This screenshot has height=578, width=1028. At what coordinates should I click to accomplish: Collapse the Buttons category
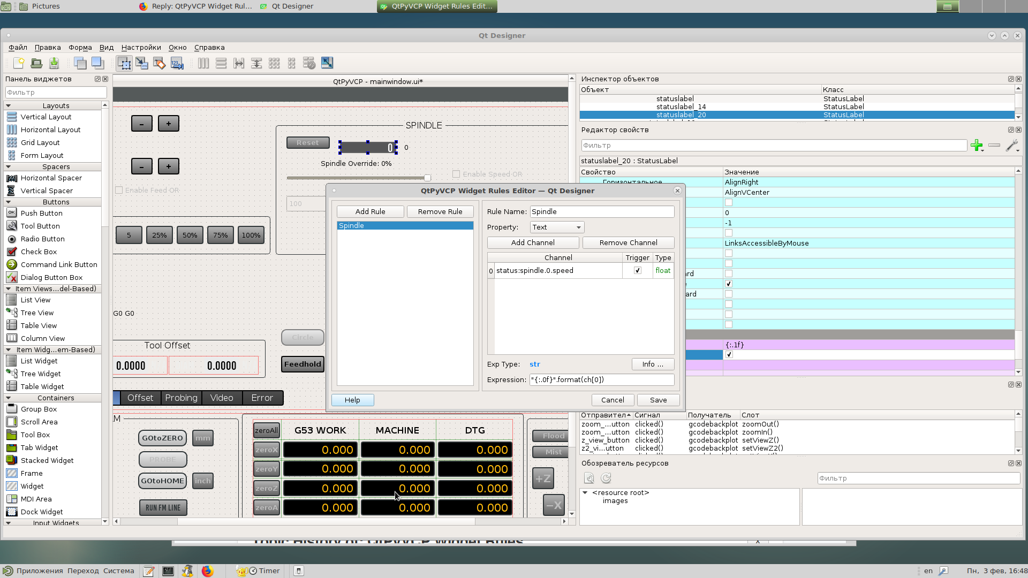tap(9, 202)
